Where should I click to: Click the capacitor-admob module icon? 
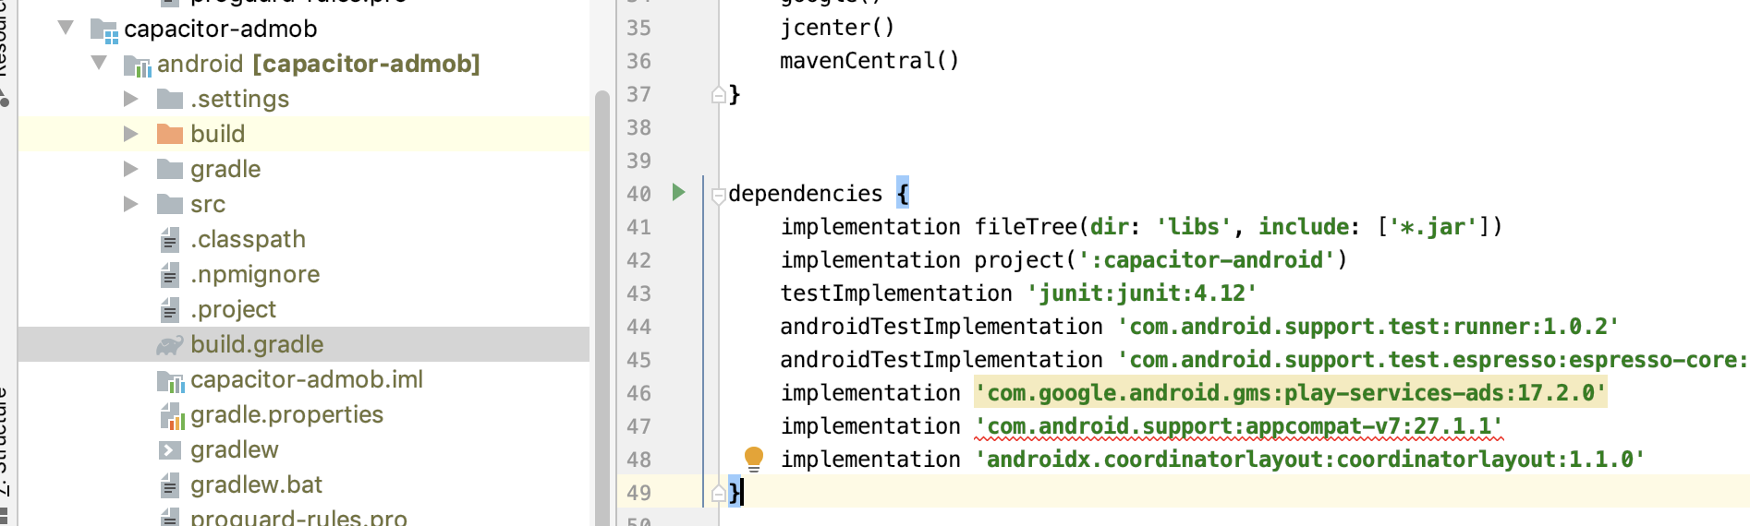[104, 30]
